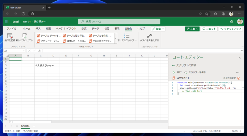Open the 進捗レポートの sample script
This screenshot has width=247, height=136.
[74, 41]
